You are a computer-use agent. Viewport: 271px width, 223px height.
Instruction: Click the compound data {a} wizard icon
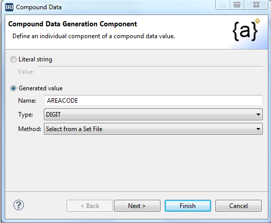point(246,30)
